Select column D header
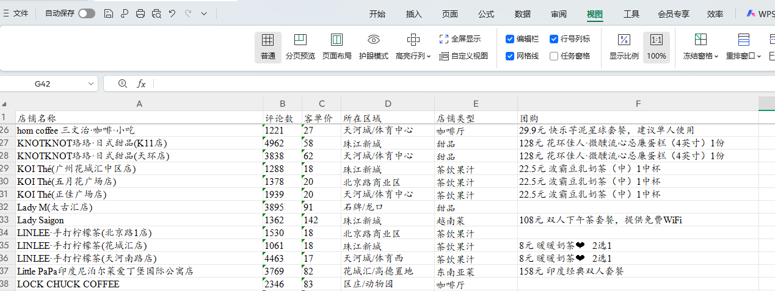 [388, 104]
